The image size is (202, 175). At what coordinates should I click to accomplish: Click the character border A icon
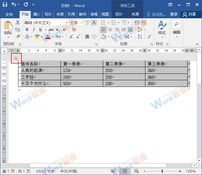94,23
